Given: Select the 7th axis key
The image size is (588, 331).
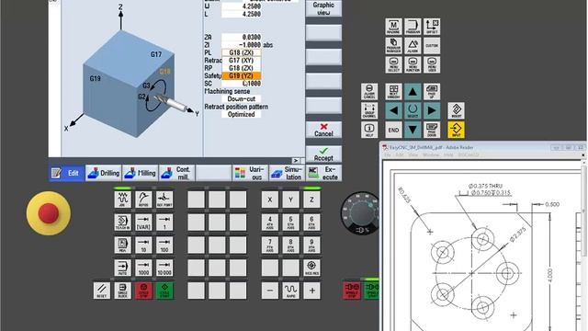Looking at the screenshot, I should [x=269, y=245].
